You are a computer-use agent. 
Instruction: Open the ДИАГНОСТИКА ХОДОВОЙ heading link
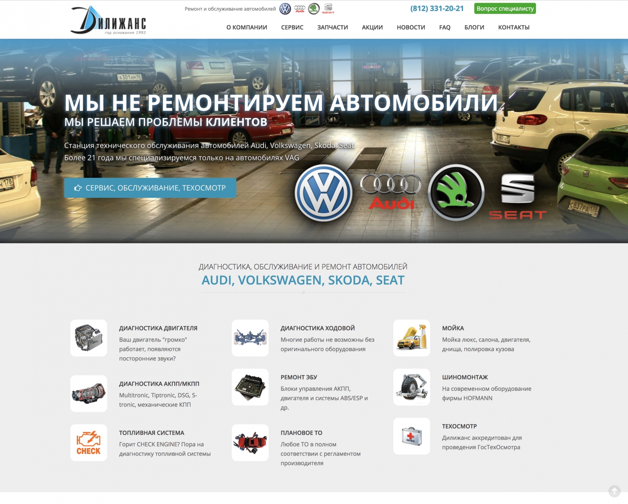click(318, 328)
